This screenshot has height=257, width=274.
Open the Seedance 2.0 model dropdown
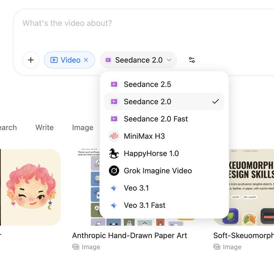(138, 60)
